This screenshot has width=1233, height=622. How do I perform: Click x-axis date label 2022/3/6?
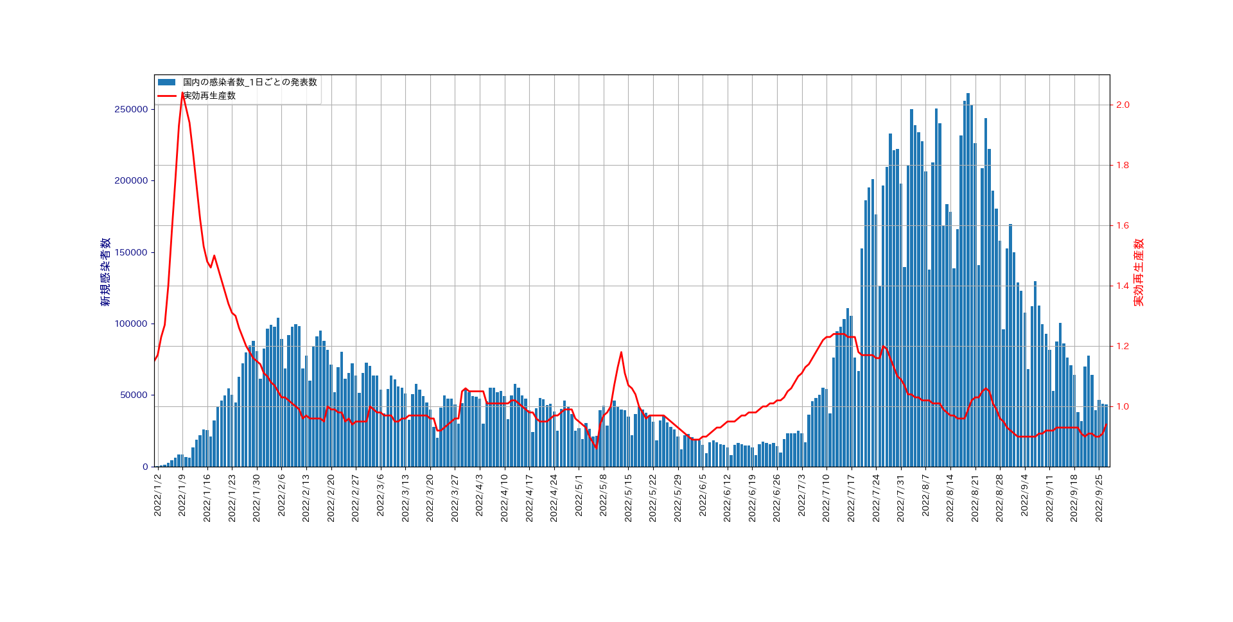(x=380, y=495)
